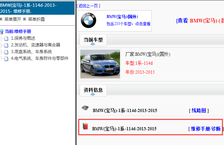The width and height of the screenshot is (224, 145).
Task: Click the blue BMW 1-series car photo
Action: (x=100, y=64)
